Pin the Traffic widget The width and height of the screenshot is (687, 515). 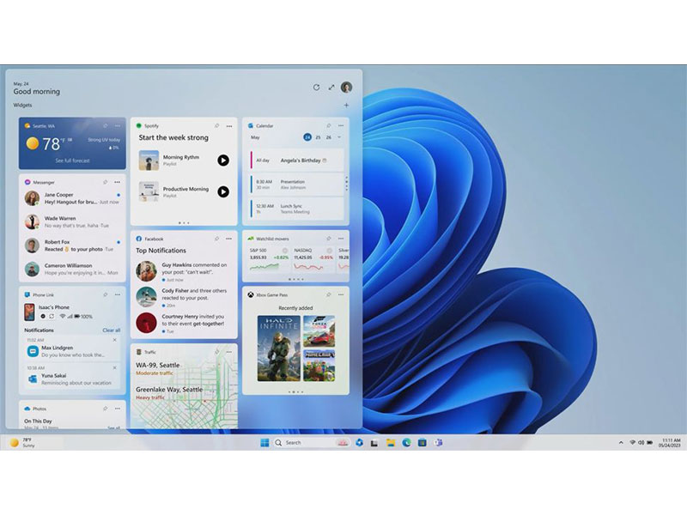coord(216,352)
